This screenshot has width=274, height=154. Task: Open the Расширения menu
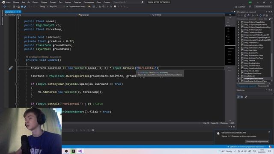click(x=89, y=2)
